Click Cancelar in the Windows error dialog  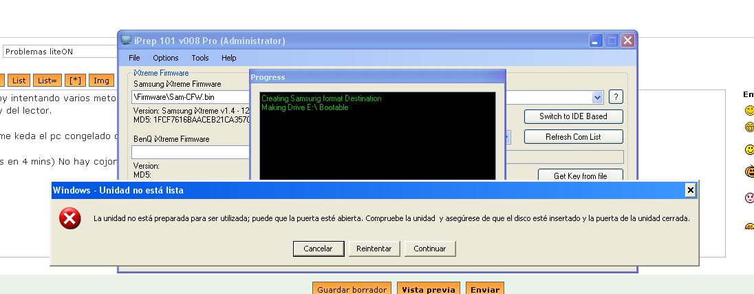319,249
